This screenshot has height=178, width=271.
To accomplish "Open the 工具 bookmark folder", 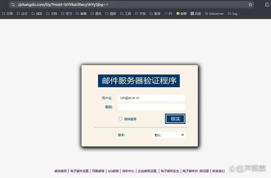I will coord(126,14).
